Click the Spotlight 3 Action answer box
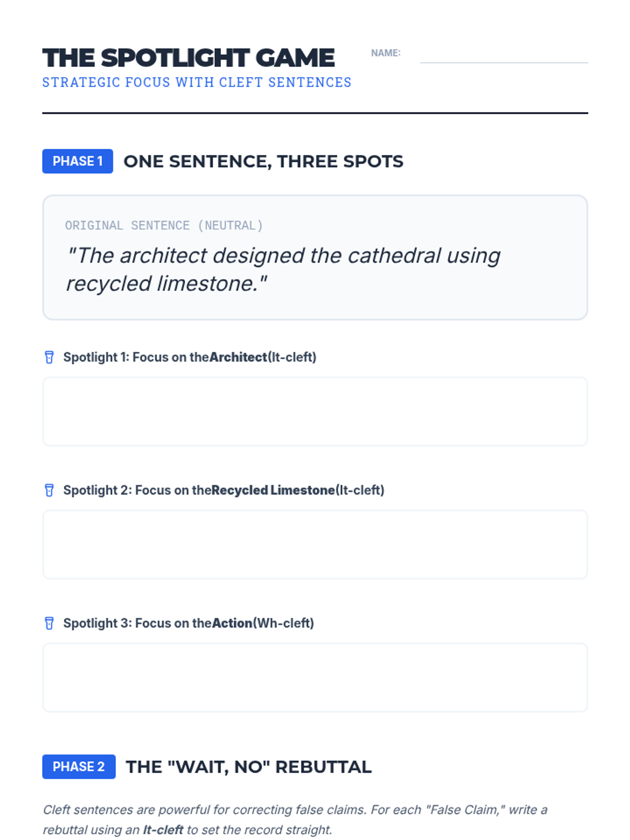This screenshot has width=630, height=840. point(315,677)
